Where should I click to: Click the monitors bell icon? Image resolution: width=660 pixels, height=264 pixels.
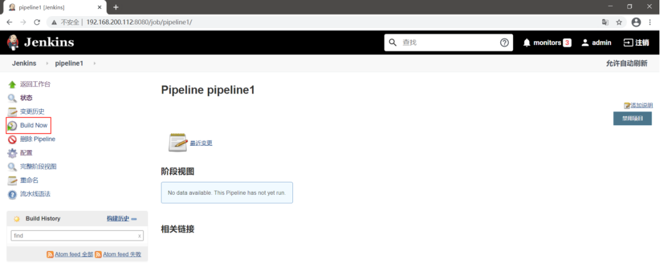tap(527, 42)
